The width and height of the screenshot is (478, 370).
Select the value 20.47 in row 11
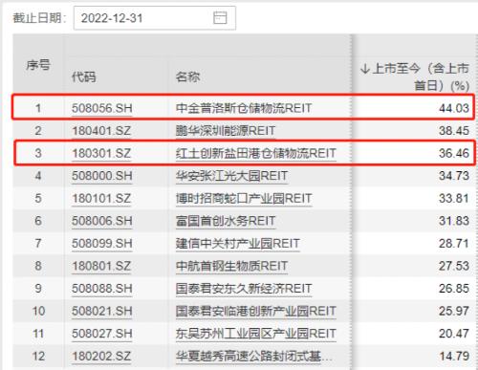click(x=454, y=334)
